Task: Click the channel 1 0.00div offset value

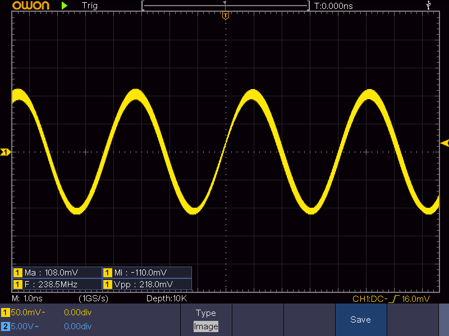Action: [78, 312]
